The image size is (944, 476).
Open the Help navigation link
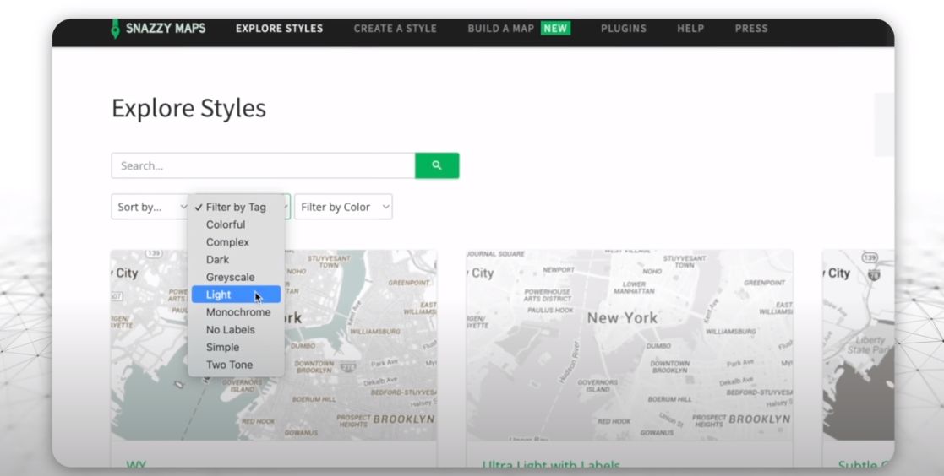(690, 29)
